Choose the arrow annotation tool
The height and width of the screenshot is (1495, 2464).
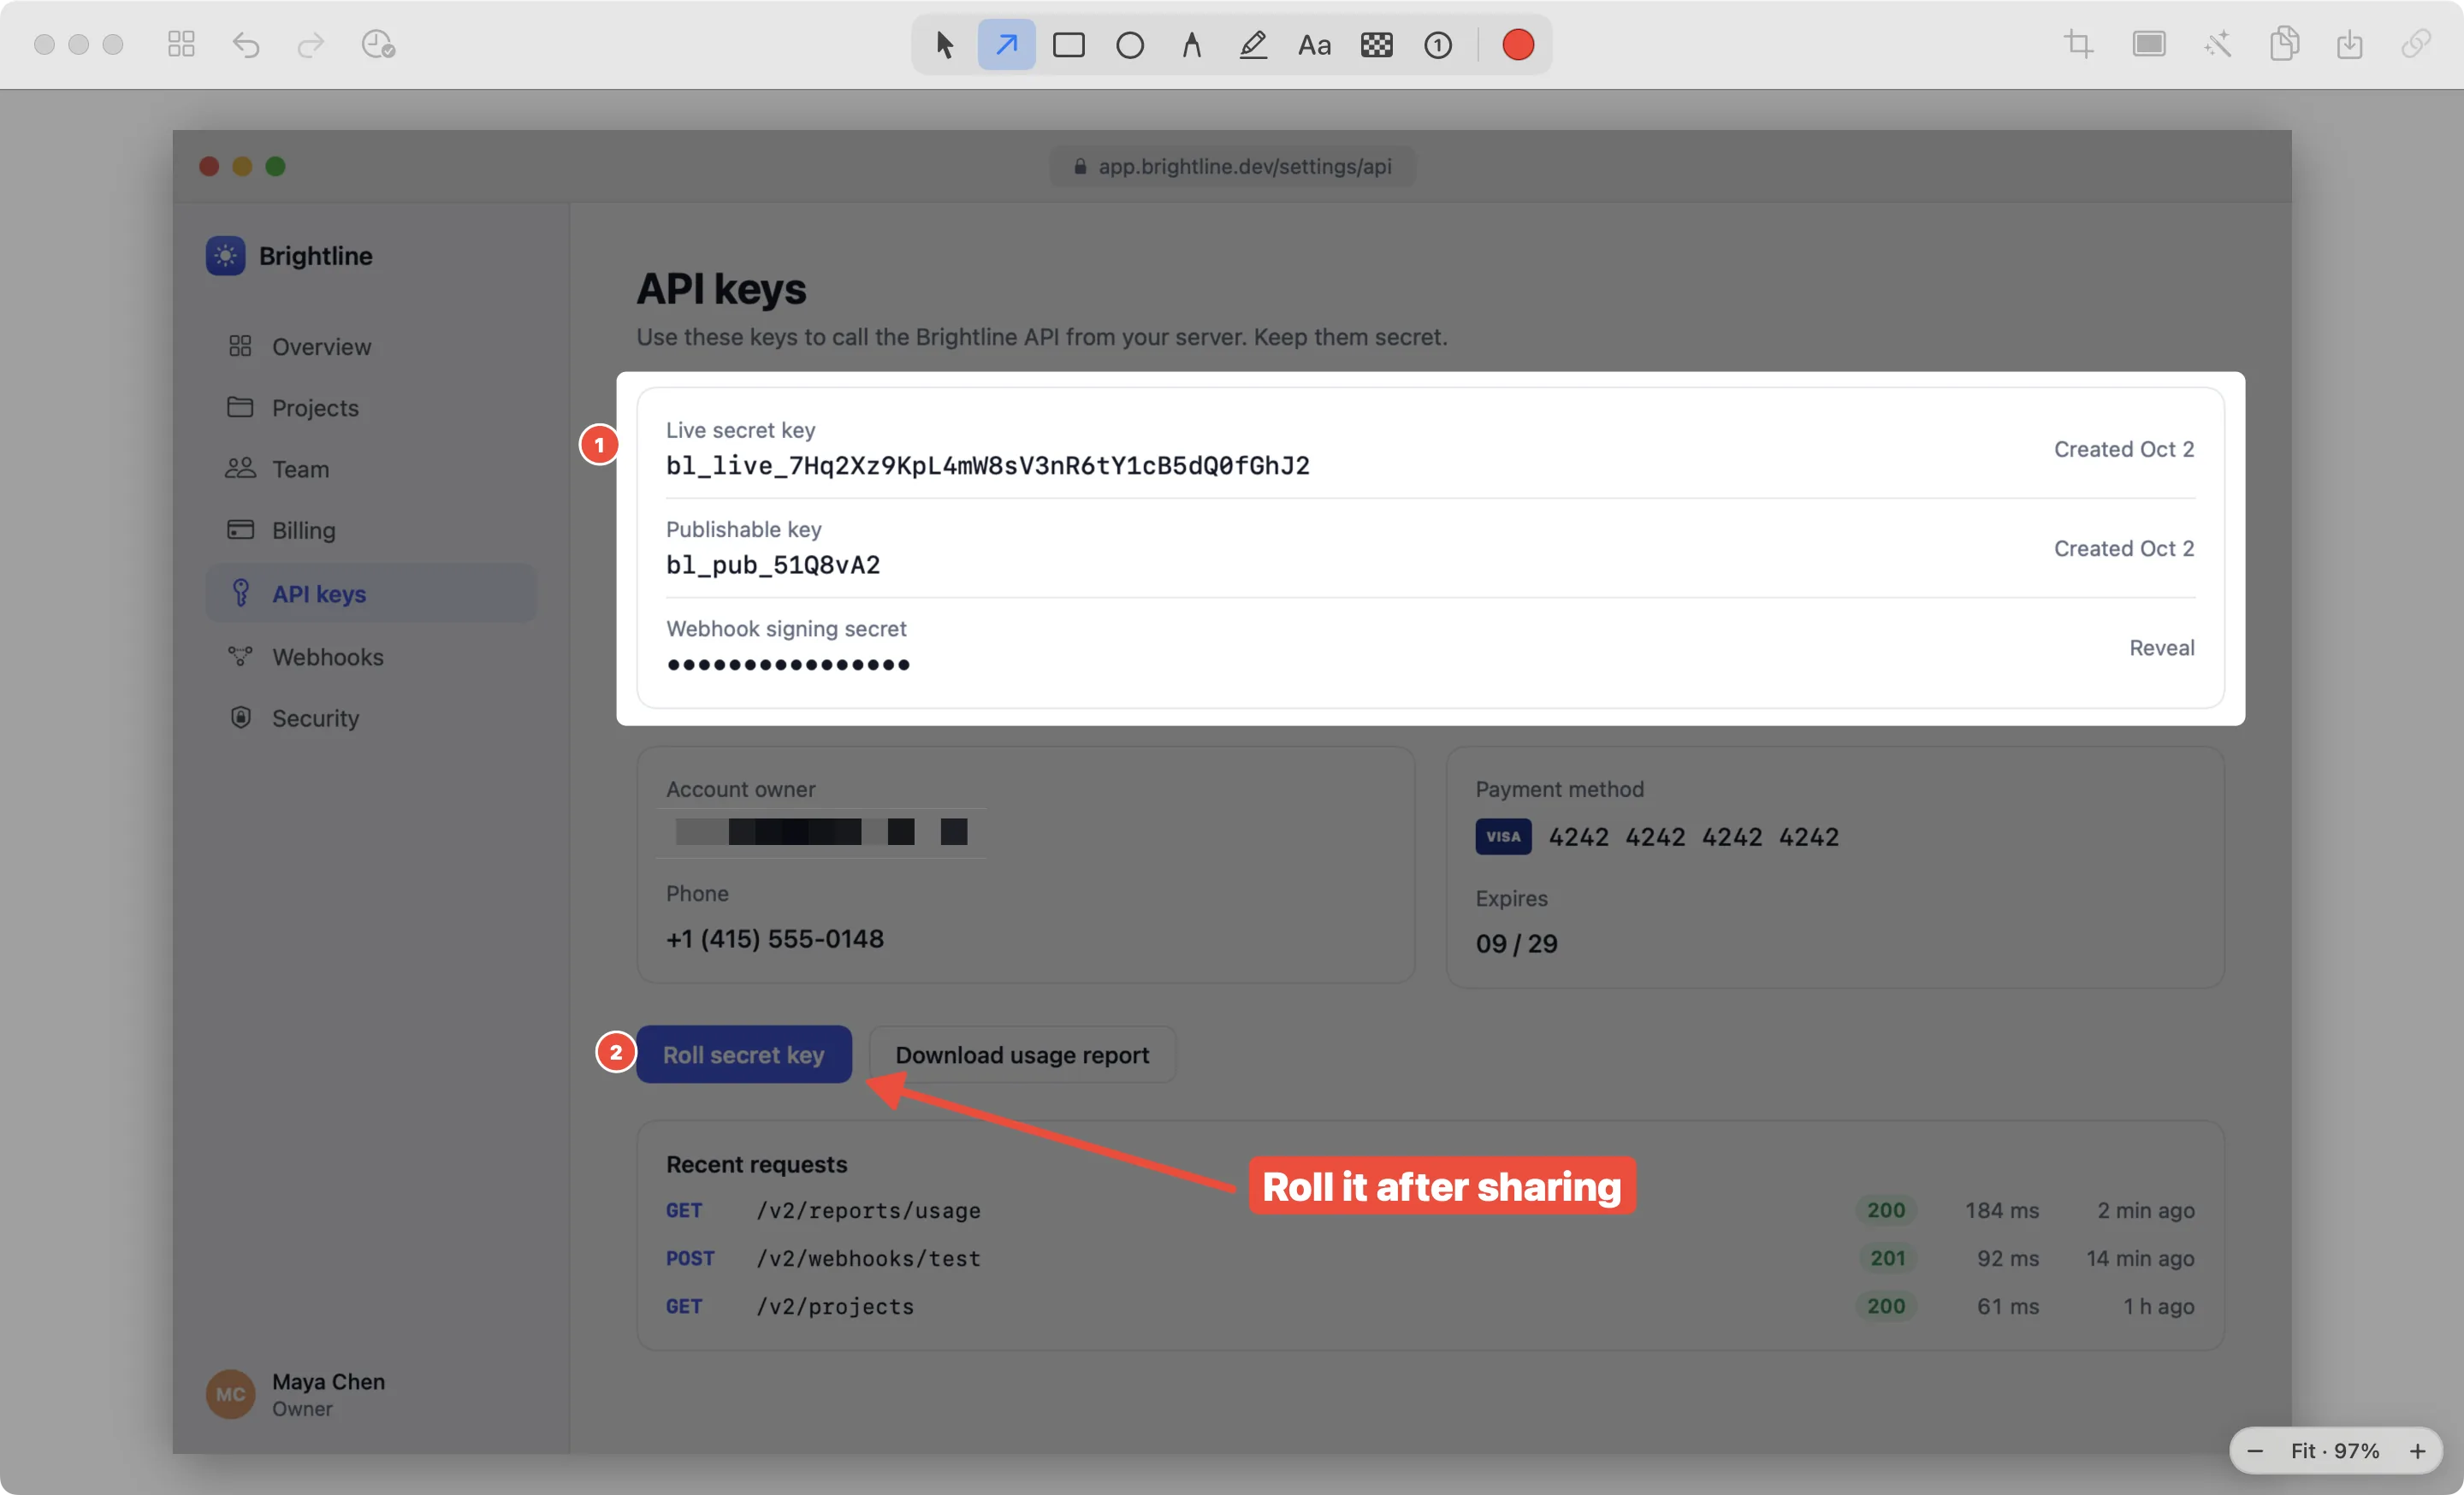click(x=1006, y=45)
